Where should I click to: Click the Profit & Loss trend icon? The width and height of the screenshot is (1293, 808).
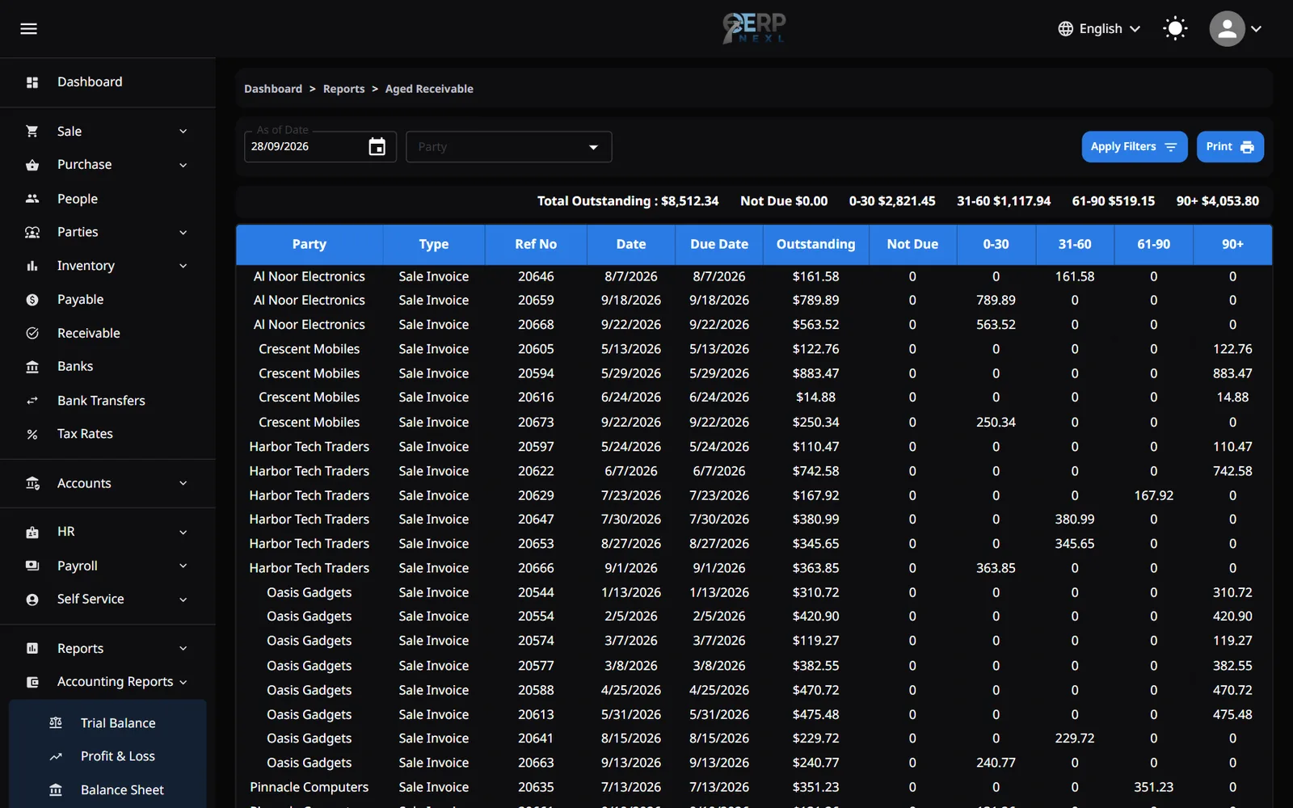(x=56, y=756)
